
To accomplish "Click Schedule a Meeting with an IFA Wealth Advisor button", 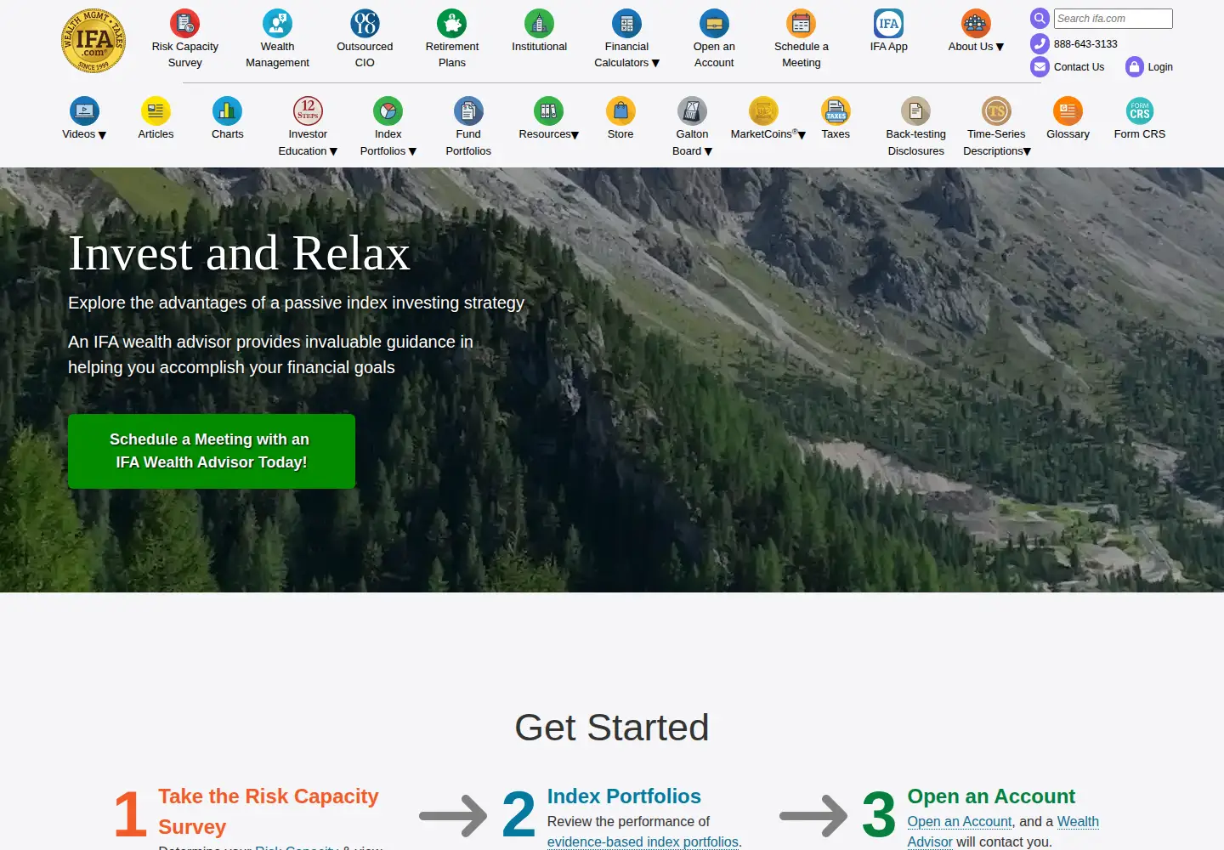I will click(212, 451).
